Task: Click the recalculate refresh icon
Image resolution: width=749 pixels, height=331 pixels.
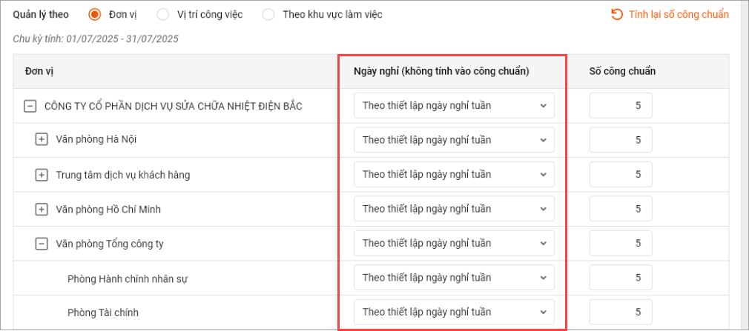Action: pyautogui.click(x=617, y=14)
